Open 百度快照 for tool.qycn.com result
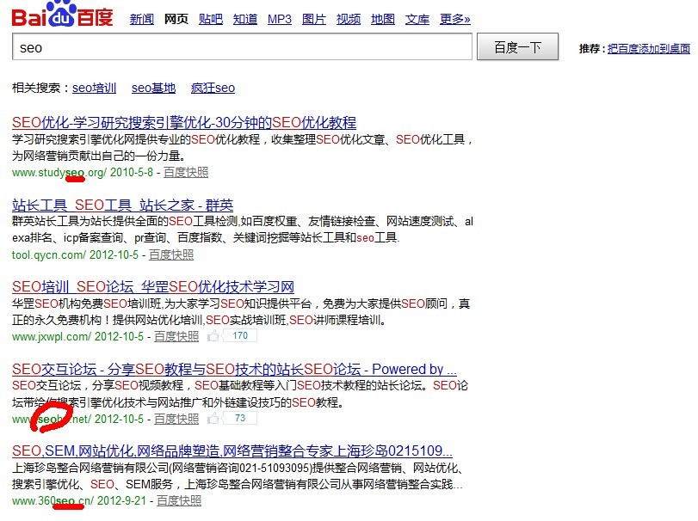Screen dimensions: 698x521 coord(171,254)
